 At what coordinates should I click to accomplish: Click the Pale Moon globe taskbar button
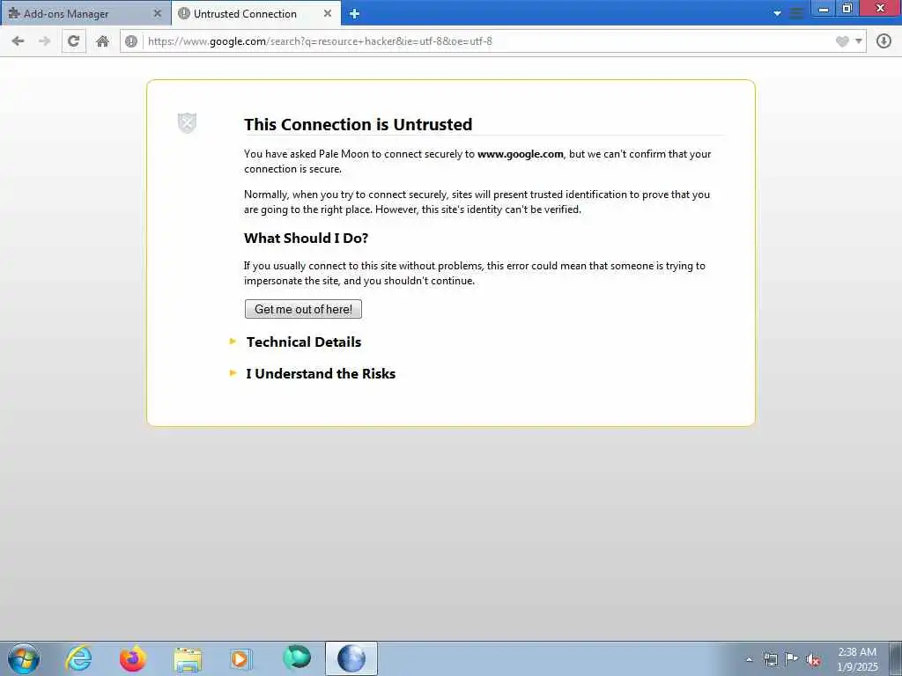[x=351, y=658]
